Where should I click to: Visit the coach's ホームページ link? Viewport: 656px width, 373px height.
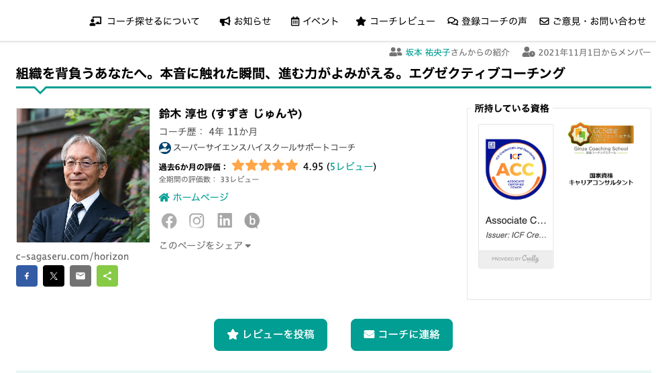[194, 197]
